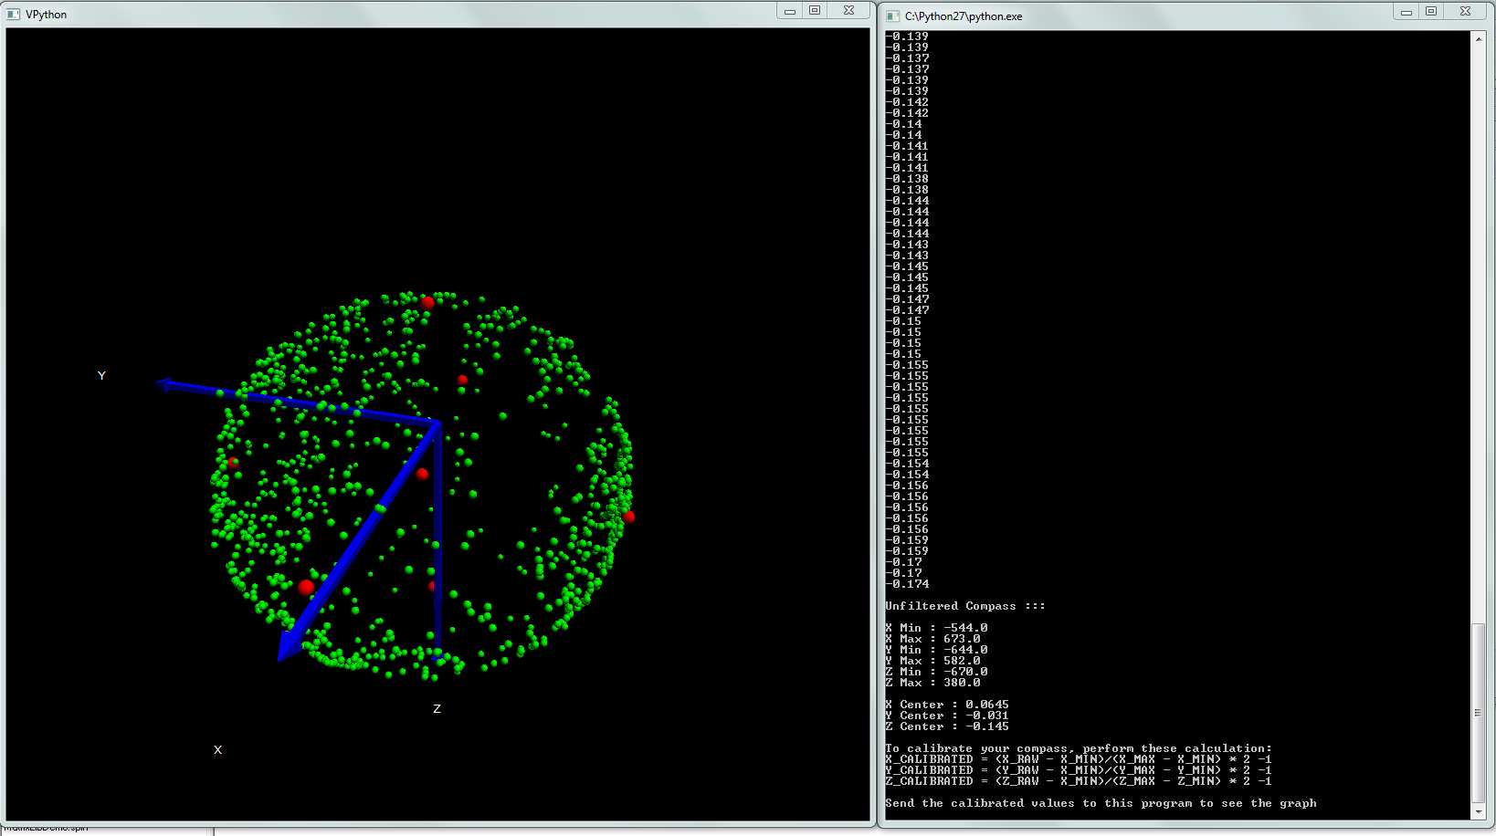Click the VPython window title text
Screen dimensions: 1496x836
tap(47, 15)
